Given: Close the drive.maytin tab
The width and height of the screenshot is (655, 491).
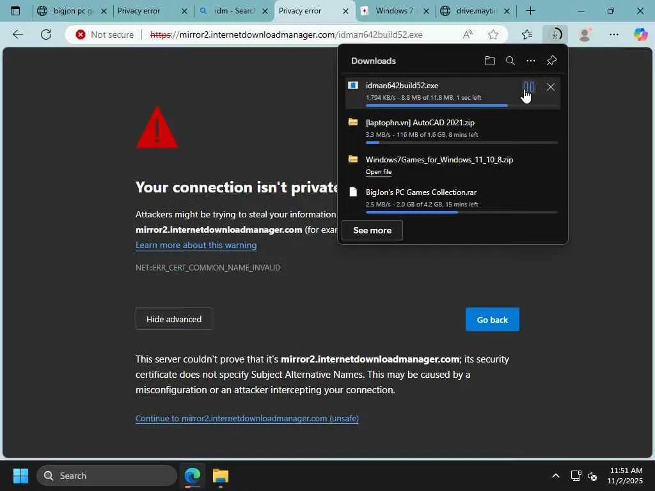Looking at the screenshot, I should click(507, 12).
